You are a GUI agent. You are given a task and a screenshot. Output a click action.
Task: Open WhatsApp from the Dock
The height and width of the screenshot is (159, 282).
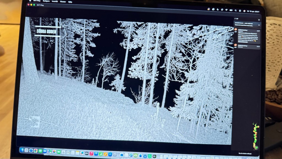click(x=150, y=156)
